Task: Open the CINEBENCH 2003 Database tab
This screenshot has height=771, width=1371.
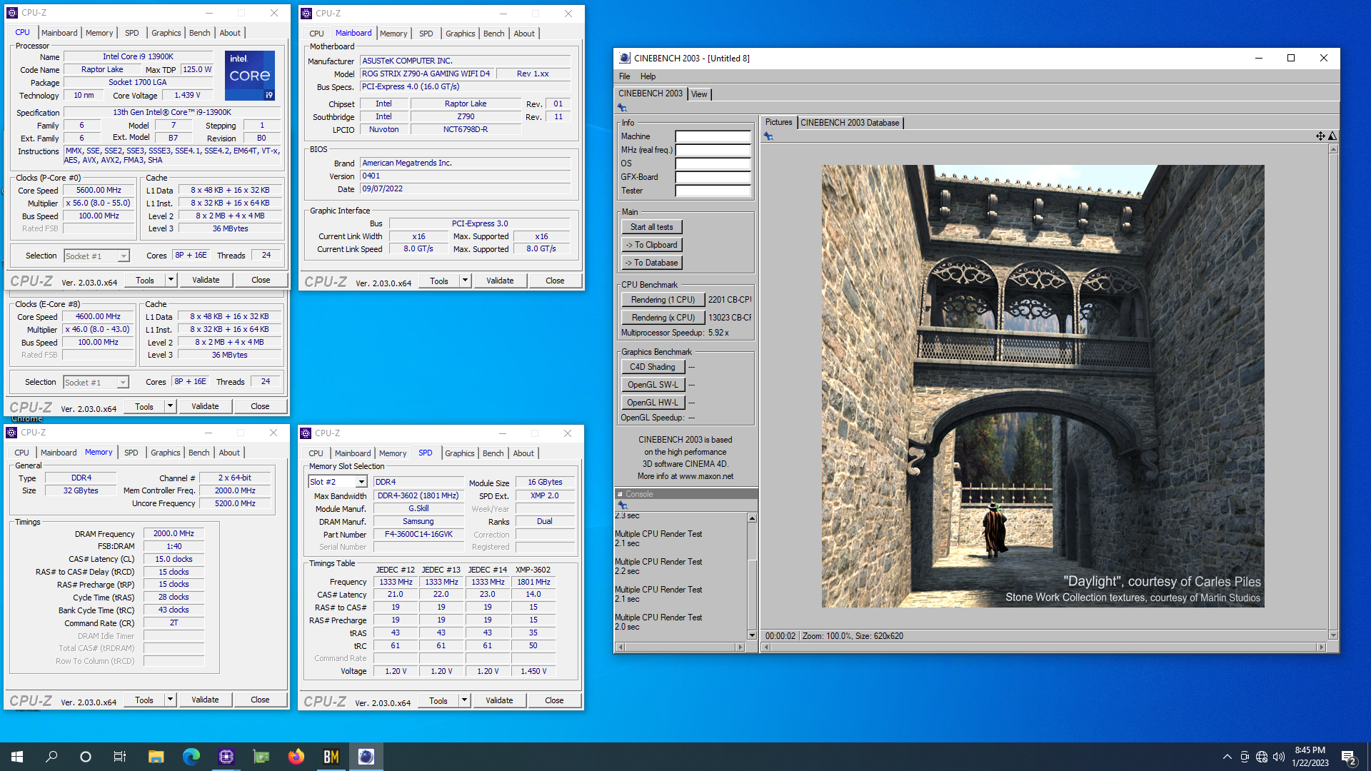Action: [x=850, y=123]
